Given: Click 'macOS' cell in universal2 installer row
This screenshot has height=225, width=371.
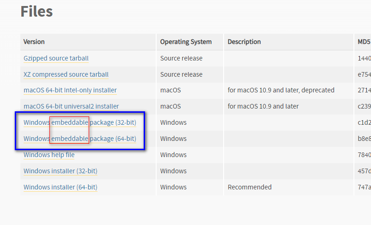Looking at the screenshot, I should coord(170,106).
